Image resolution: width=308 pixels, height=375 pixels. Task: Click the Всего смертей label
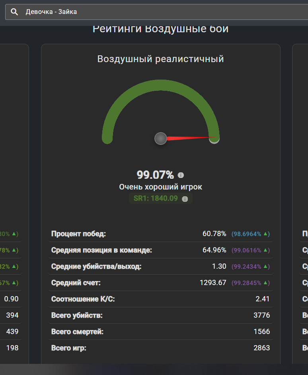coord(77,332)
